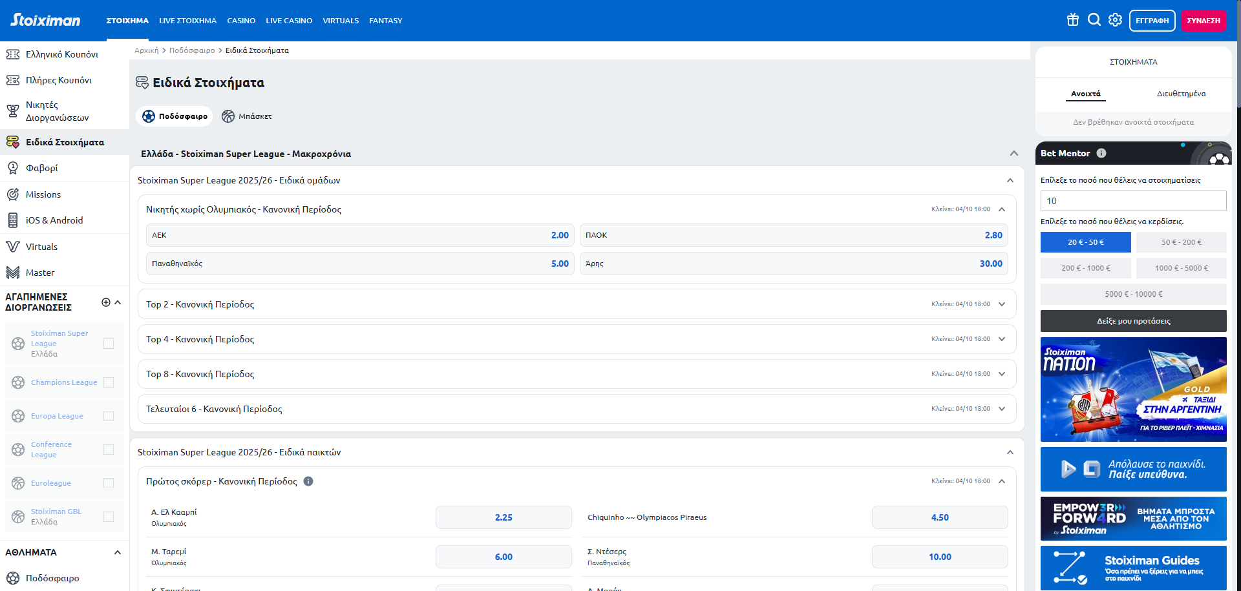1241x591 pixels.
Task: Click the Bet Mentor info icon
Action: 1101,153
